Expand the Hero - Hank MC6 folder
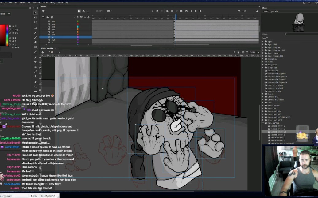Image resolution: width=318 pixels, height=198 pixels. (263, 111)
